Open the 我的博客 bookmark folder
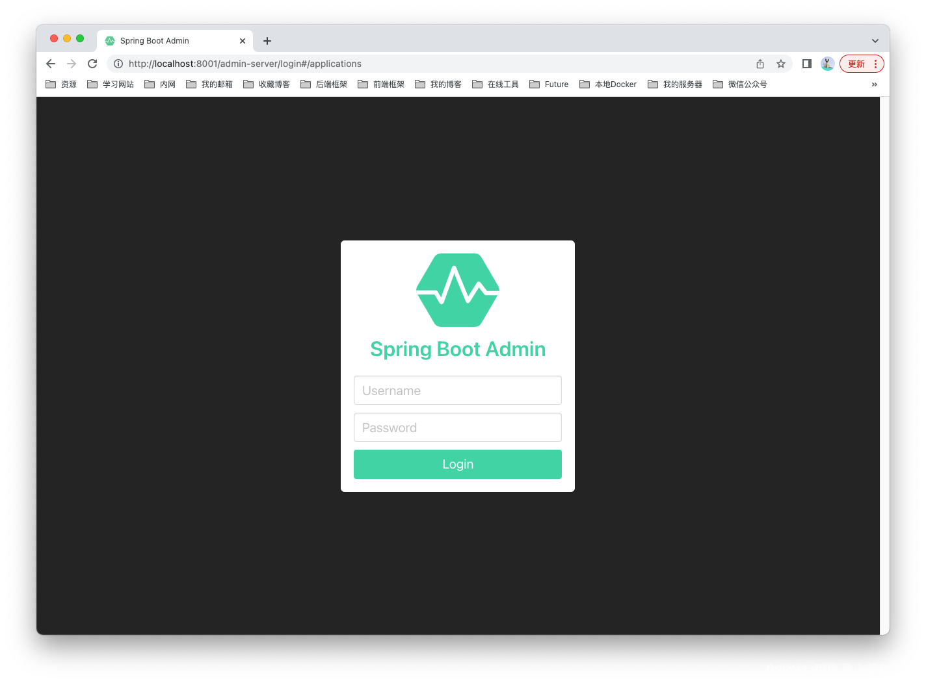The image size is (926, 683). [x=438, y=84]
